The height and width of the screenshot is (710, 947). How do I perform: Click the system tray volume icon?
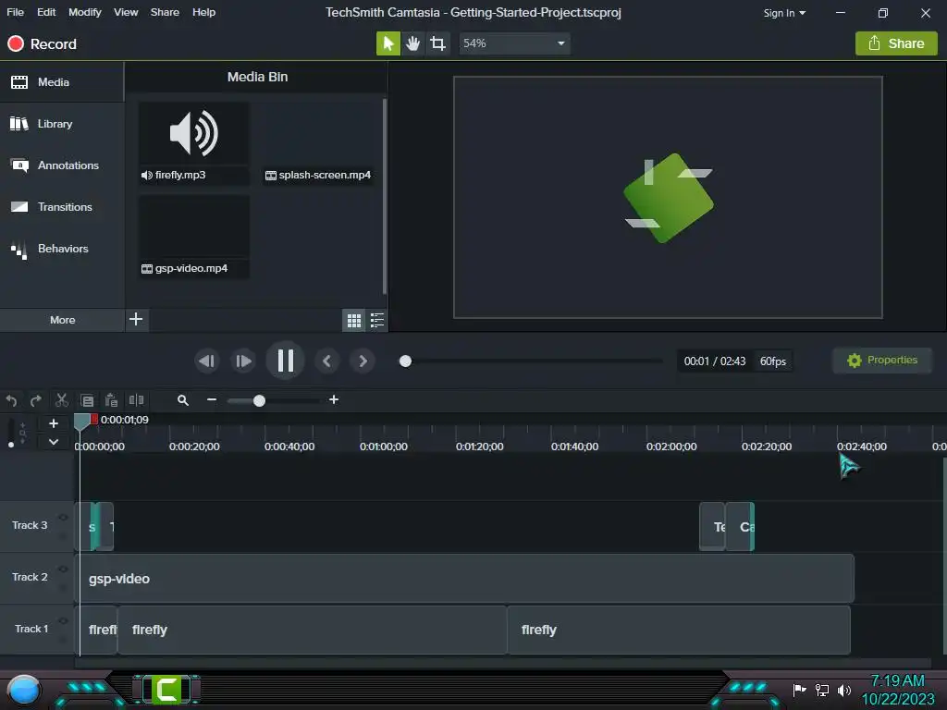(844, 690)
